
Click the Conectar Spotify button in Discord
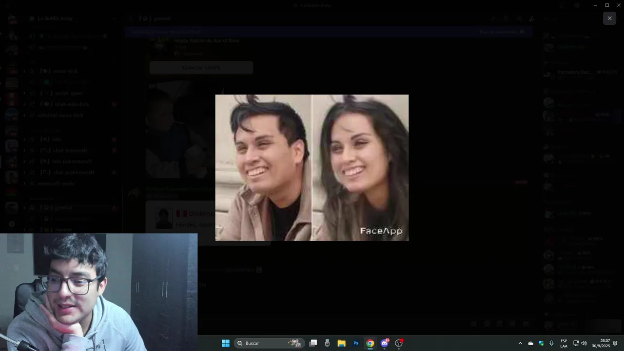[201, 67]
